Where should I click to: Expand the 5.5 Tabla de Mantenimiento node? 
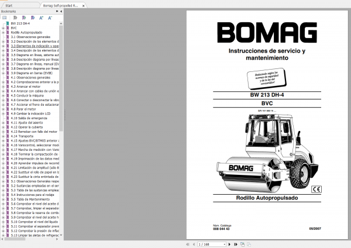pos(3,199)
